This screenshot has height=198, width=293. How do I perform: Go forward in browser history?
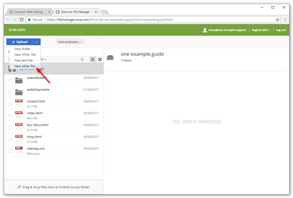pos(15,20)
